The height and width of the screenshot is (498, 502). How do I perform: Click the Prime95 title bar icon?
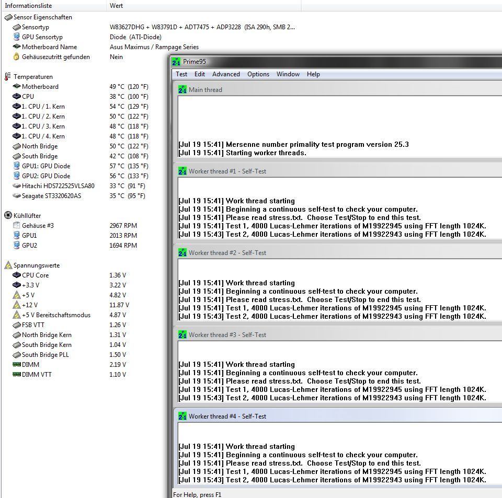point(176,62)
